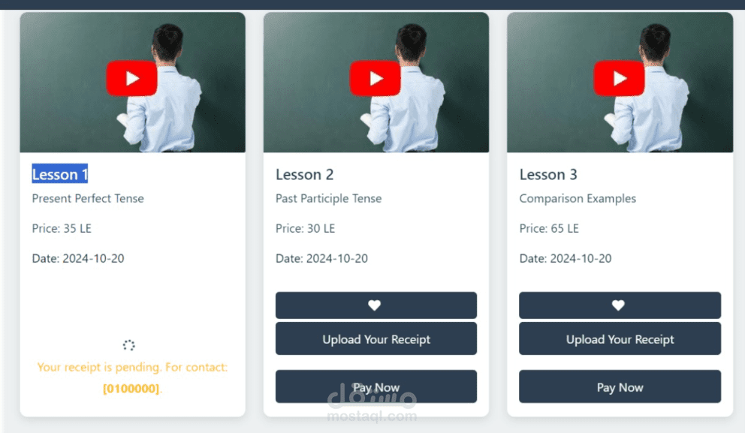Click the Lesson 1 loading spinner

tap(129, 345)
